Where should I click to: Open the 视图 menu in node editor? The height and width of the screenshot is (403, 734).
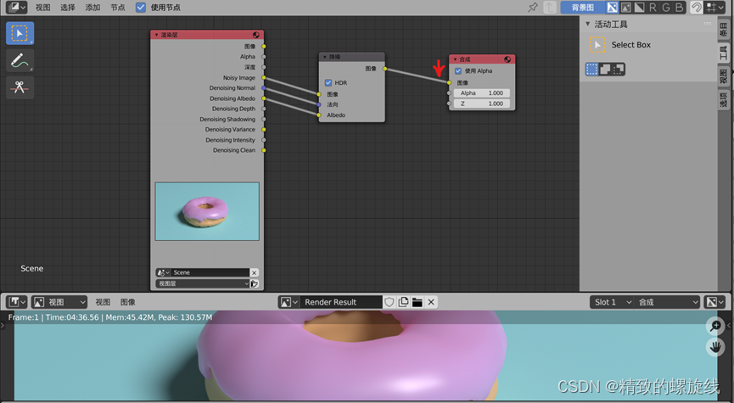coord(43,8)
